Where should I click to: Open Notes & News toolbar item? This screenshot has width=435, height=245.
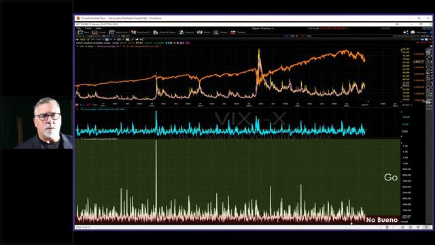[164, 33]
